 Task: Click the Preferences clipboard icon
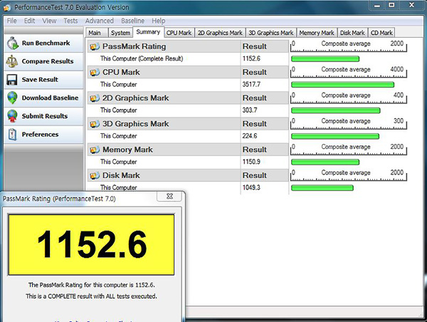pos(13,135)
